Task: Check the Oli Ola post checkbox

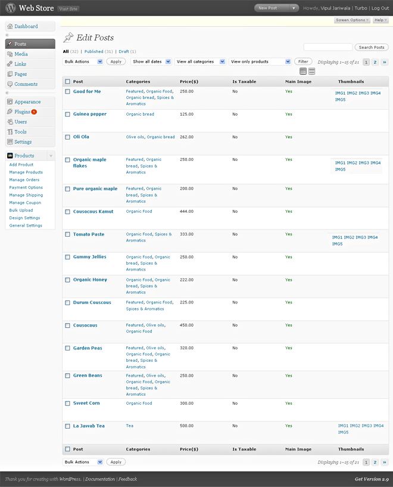Action: click(68, 137)
